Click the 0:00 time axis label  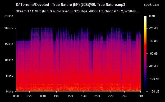click(x=16, y=96)
